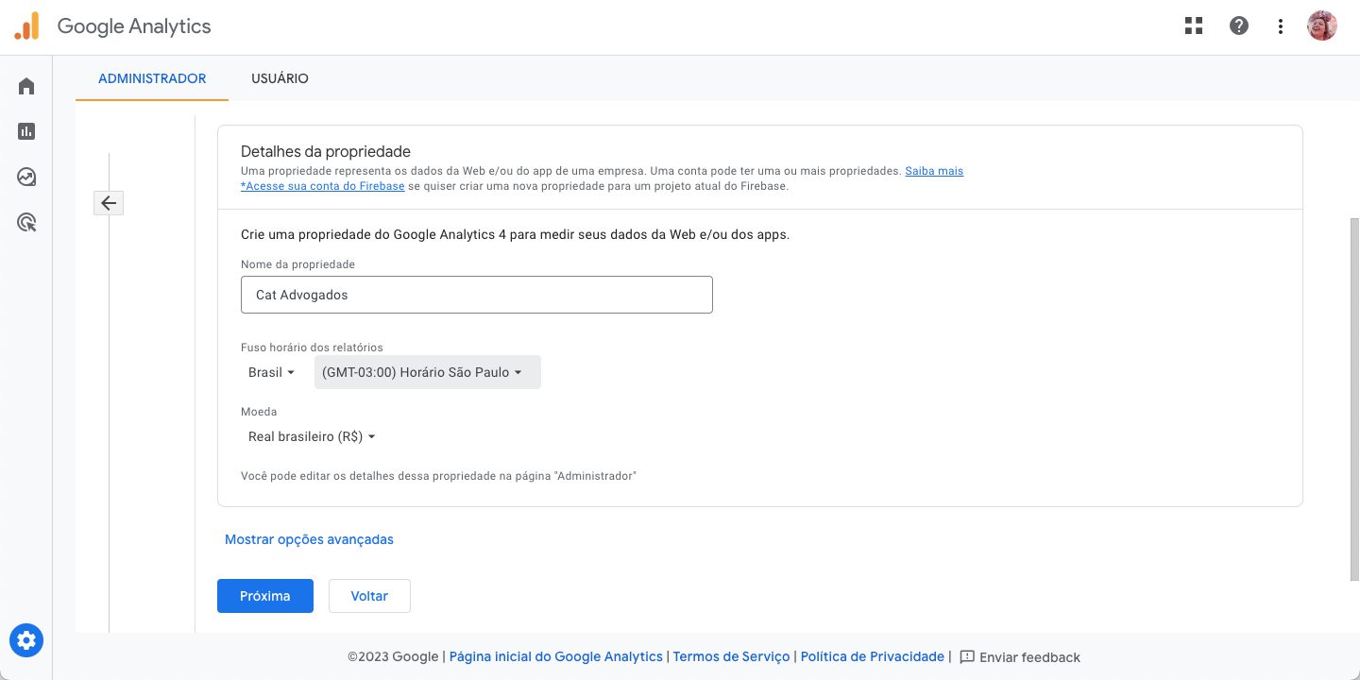Open the Termos de Serviço link

(x=731, y=656)
